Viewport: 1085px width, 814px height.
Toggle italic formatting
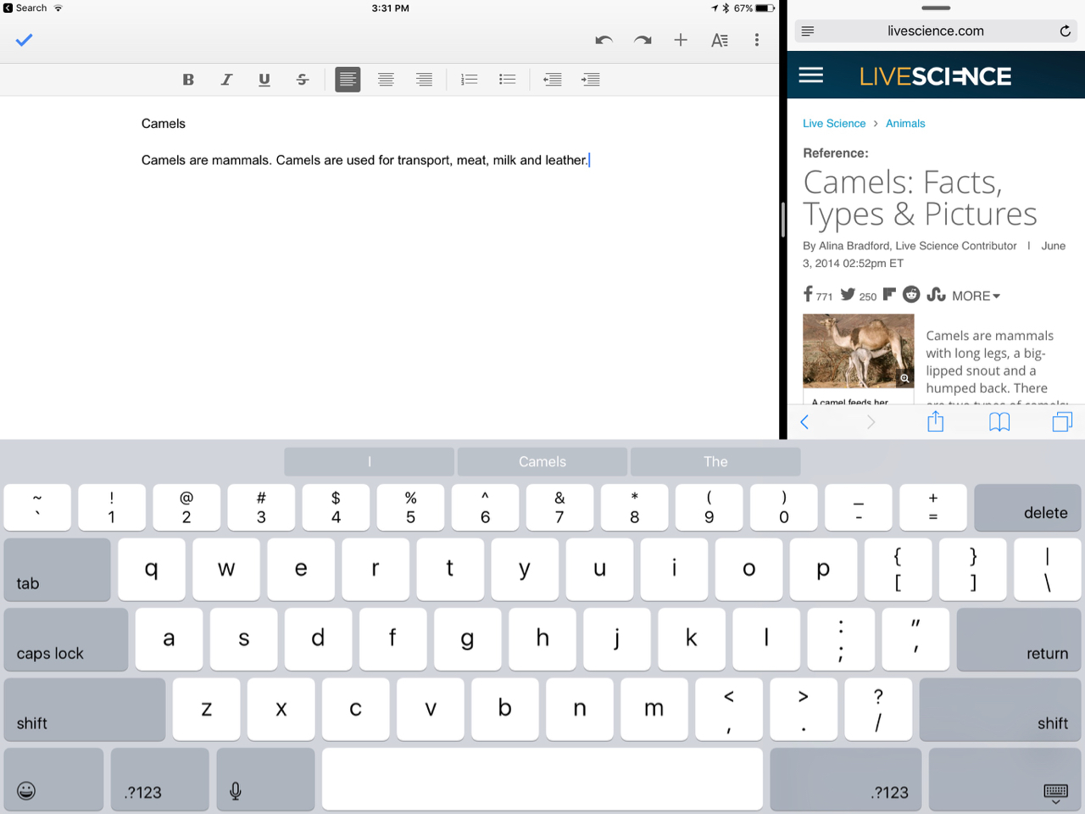click(x=226, y=79)
